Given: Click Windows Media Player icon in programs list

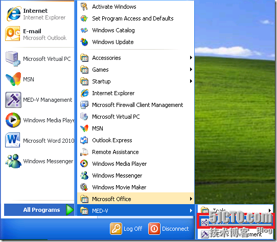Looking at the screenshot, I should point(84,164).
